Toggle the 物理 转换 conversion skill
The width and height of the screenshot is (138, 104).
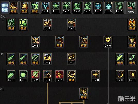click(131, 7)
